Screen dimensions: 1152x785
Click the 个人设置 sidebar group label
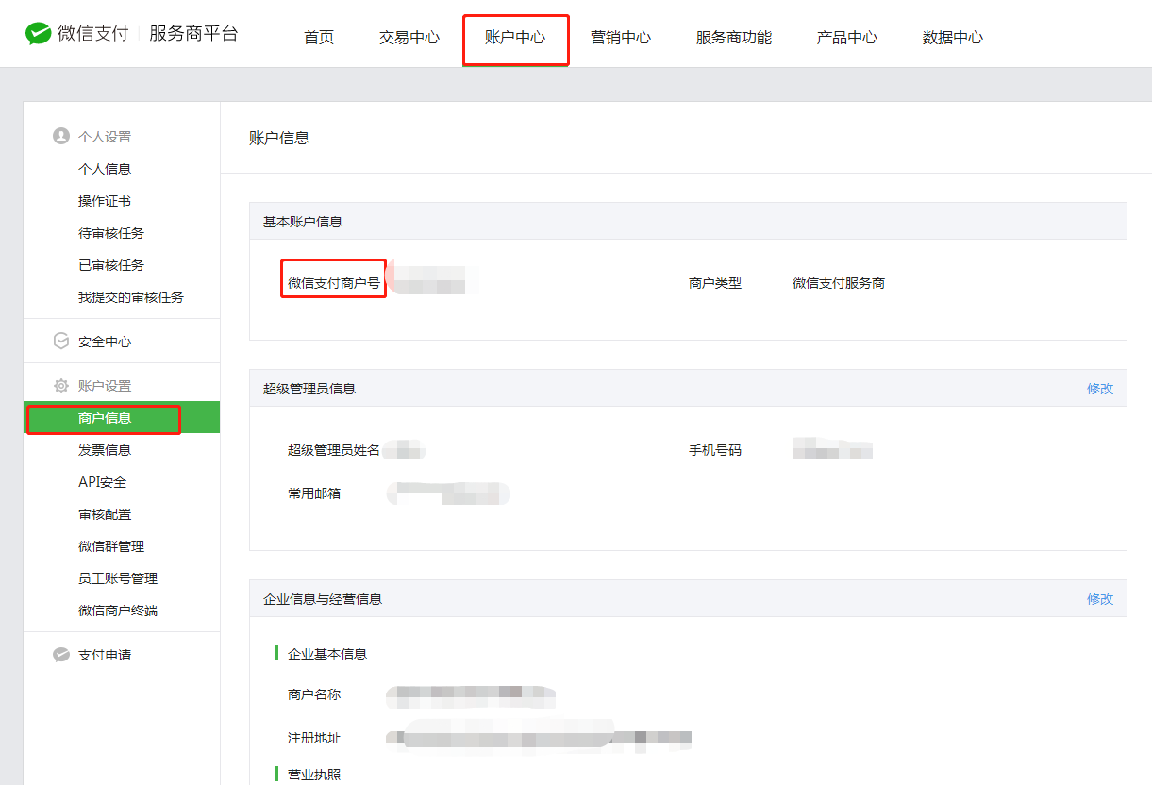105,137
